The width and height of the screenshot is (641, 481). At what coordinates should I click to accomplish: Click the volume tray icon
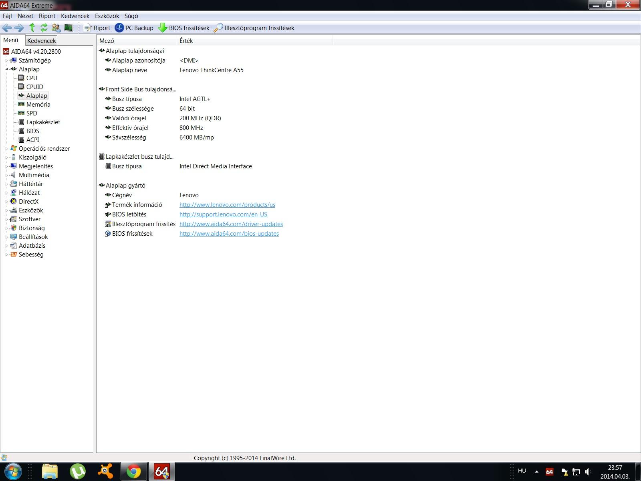589,471
